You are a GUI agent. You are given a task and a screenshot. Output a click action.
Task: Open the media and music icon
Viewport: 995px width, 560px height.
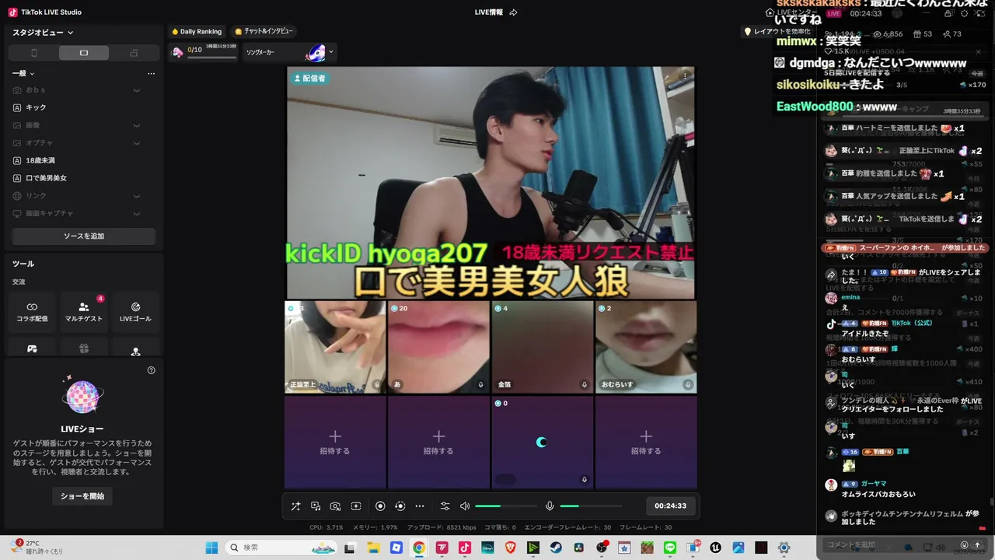(316, 506)
